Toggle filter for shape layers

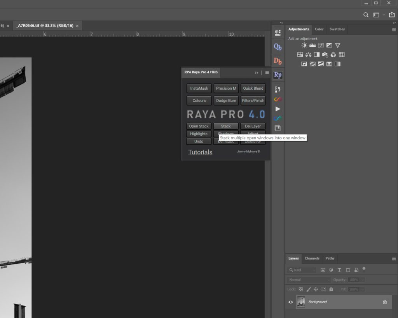pyautogui.click(x=348, y=270)
